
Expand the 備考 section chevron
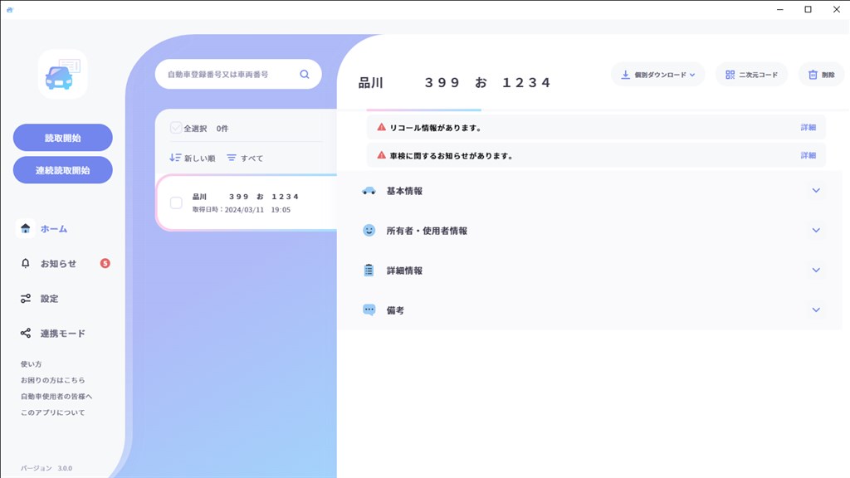click(x=816, y=310)
